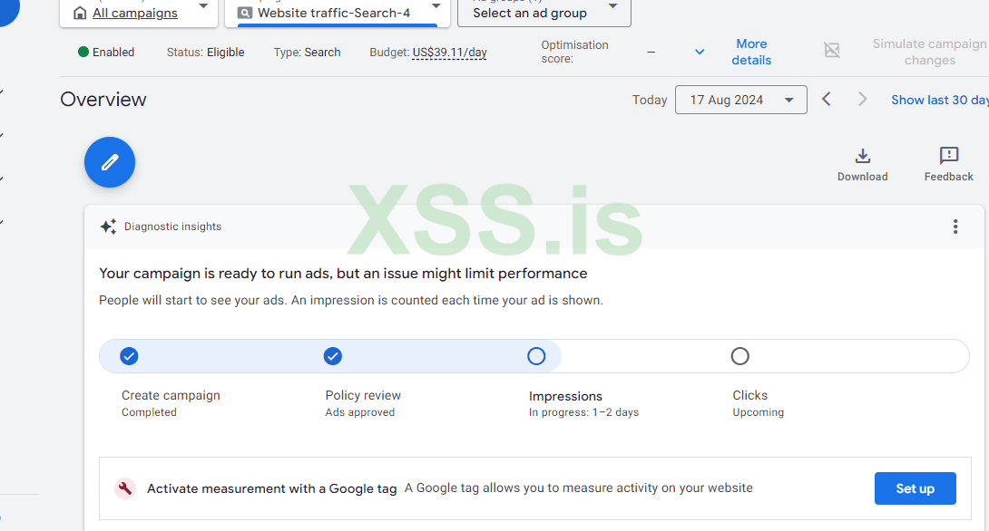Click Simulate campaign changes text
989x531 pixels.
[930, 52]
